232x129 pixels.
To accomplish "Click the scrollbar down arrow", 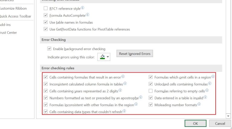I will coord(228,116).
